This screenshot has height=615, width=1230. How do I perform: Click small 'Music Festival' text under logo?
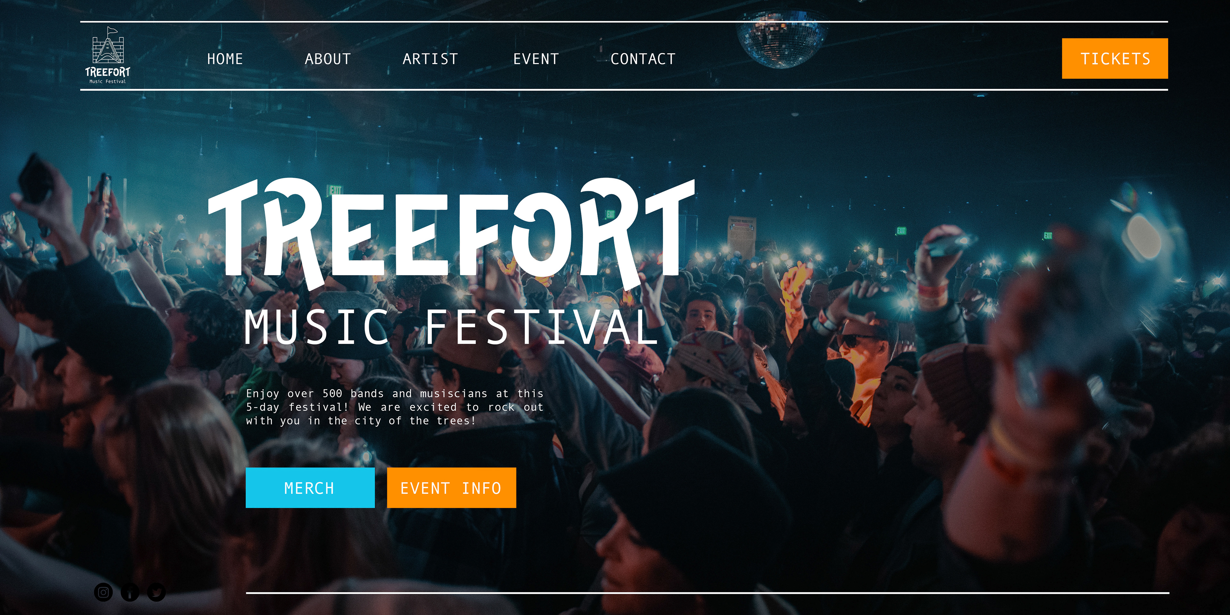(107, 82)
